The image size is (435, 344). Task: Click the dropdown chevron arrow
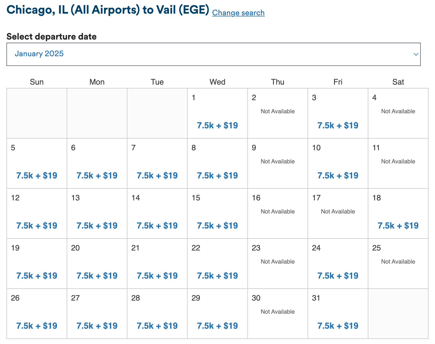(416, 54)
